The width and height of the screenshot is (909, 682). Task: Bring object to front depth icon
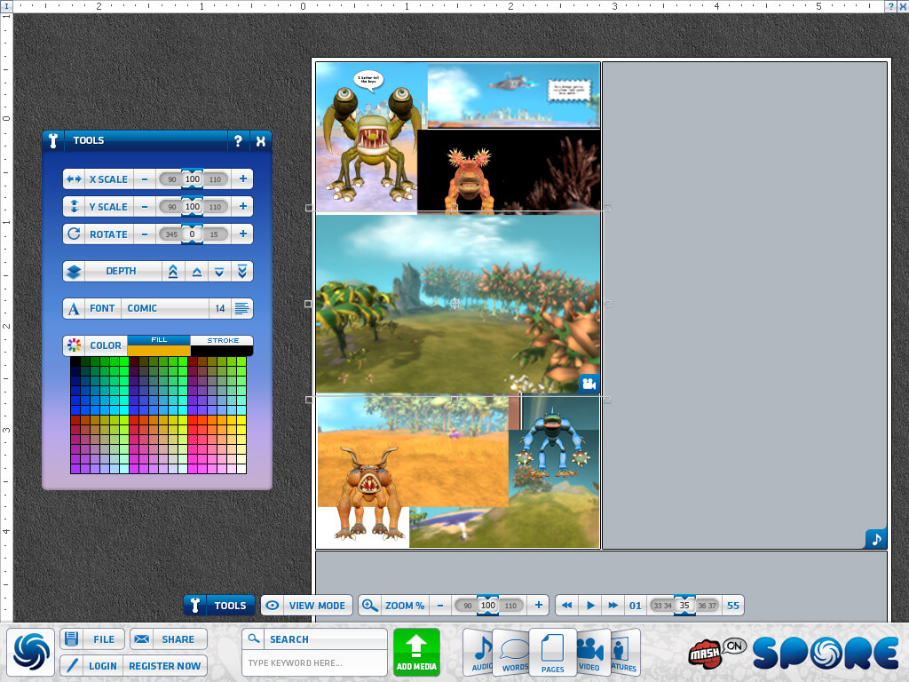173,272
